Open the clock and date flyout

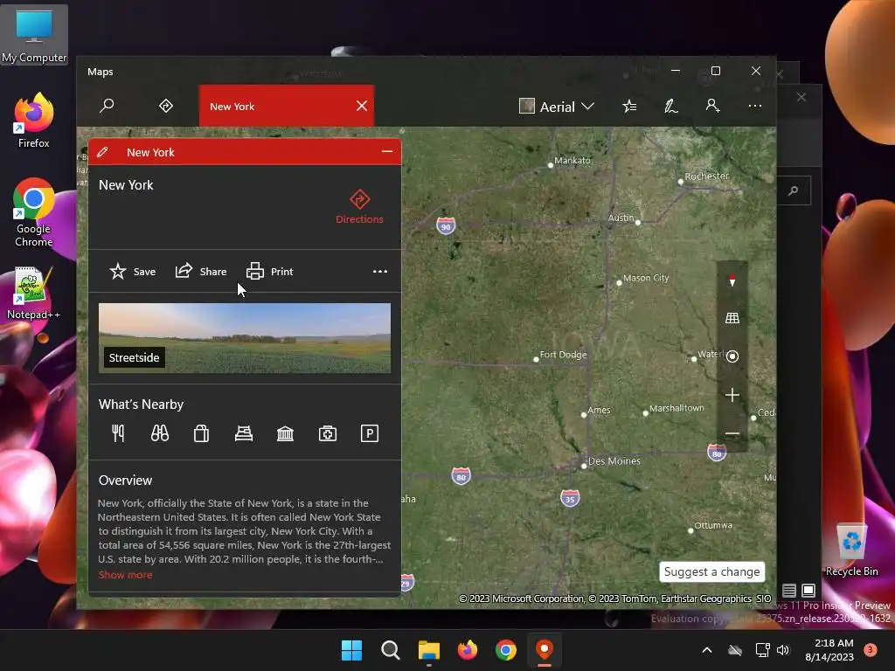(829, 650)
